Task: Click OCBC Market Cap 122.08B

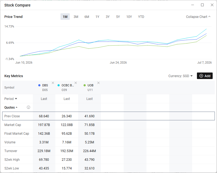Action: (67, 125)
